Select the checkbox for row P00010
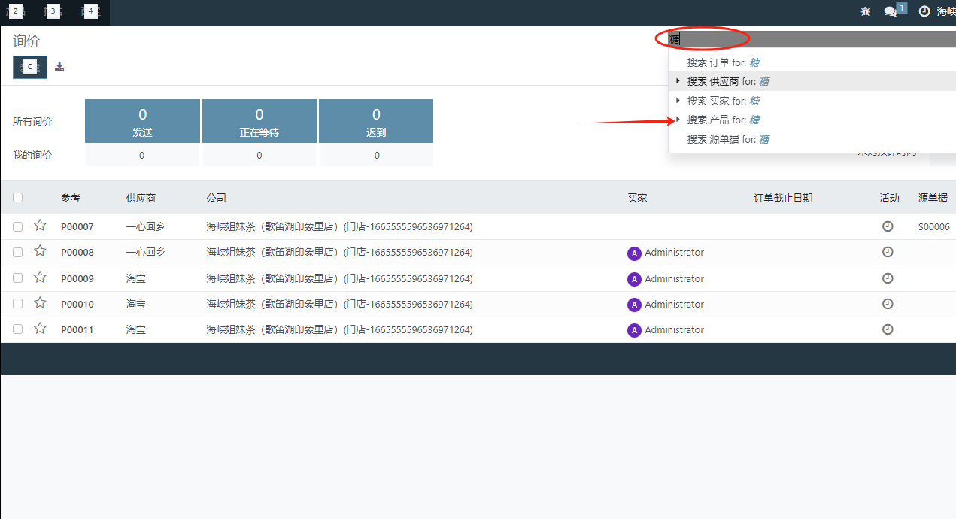The height and width of the screenshot is (519, 956). 18,304
